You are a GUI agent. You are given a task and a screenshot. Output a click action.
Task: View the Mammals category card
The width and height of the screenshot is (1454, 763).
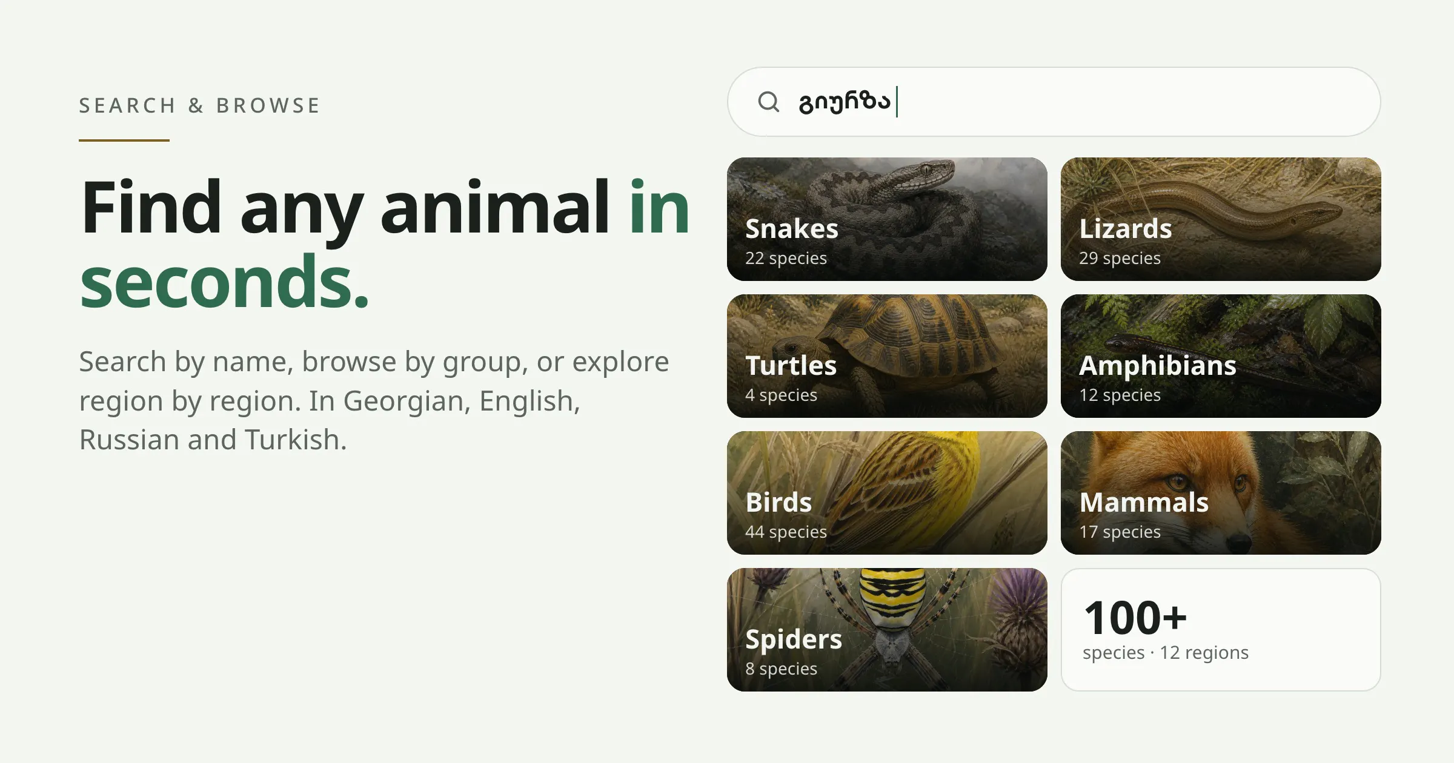click(1221, 493)
